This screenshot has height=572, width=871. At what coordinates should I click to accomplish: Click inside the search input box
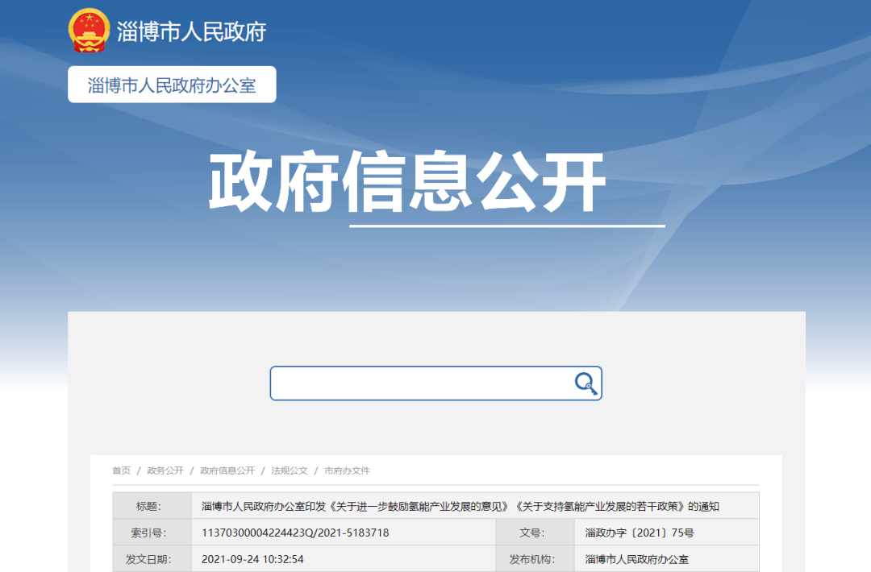pos(419,383)
